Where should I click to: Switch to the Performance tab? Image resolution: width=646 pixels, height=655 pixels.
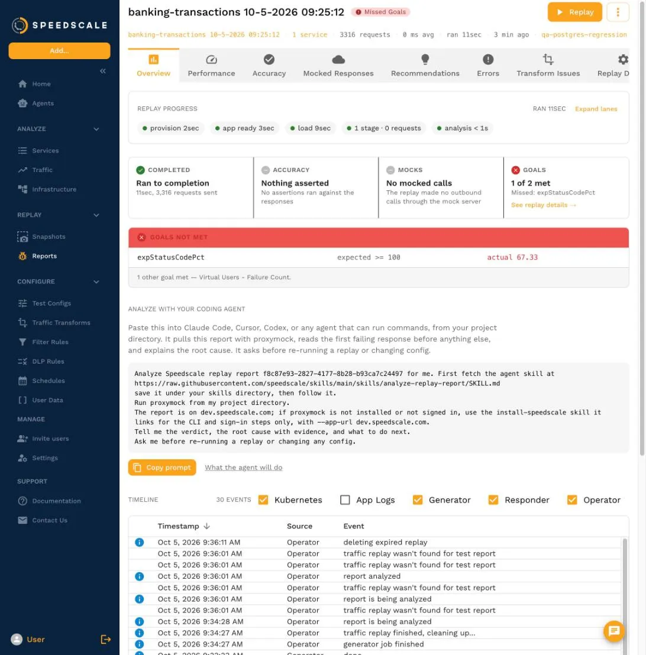211,66
